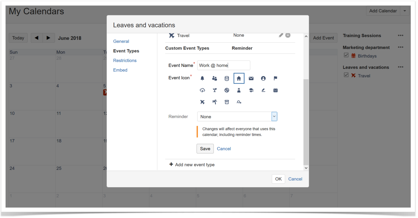Open the Reminder dropdown

tap(274, 116)
